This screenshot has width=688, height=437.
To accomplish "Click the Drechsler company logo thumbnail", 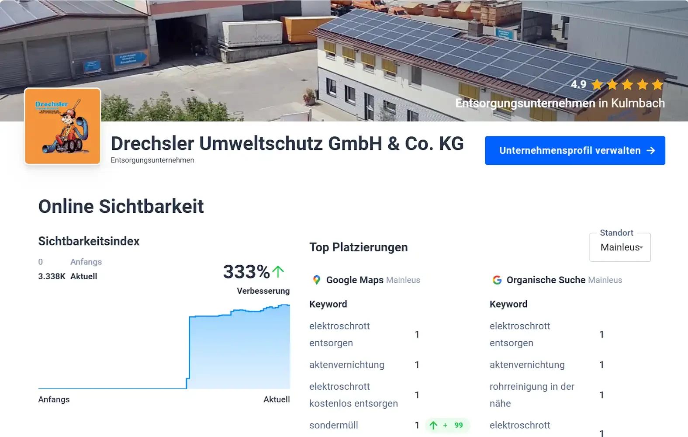I will (62, 126).
